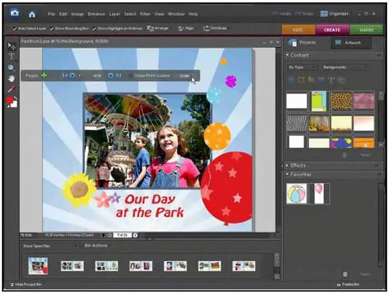389x294 pixels.
Task: Go to the next page round arrow
Action: tap(111, 75)
